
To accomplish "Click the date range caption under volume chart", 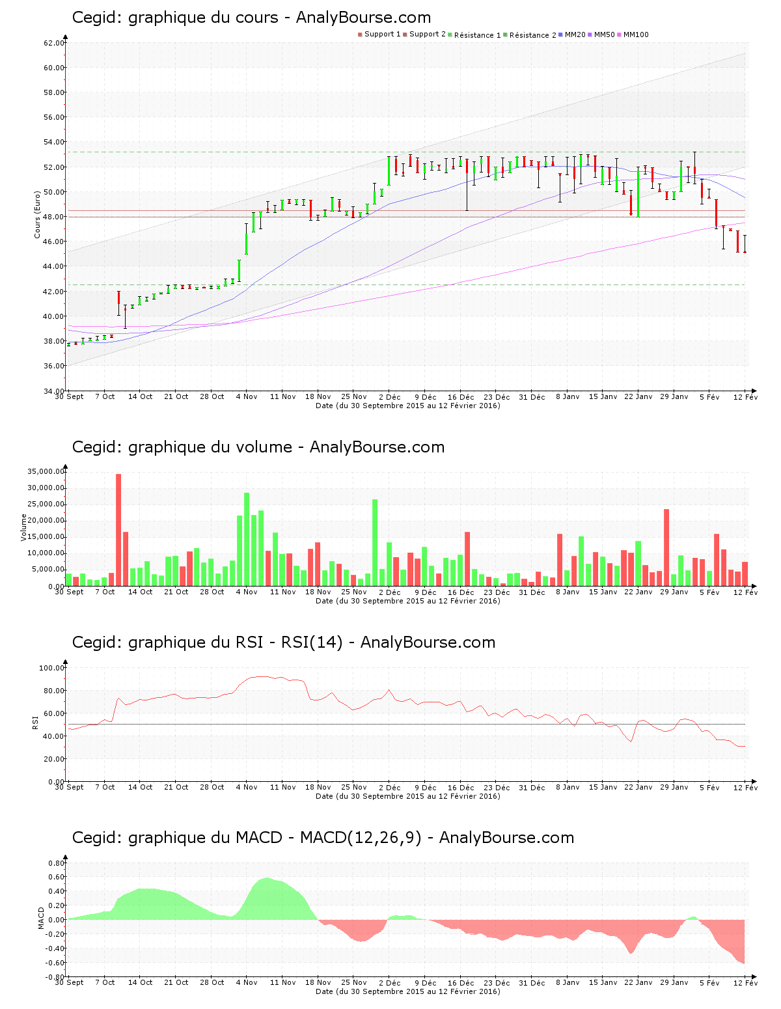I will pyautogui.click(x=408, y=601).
